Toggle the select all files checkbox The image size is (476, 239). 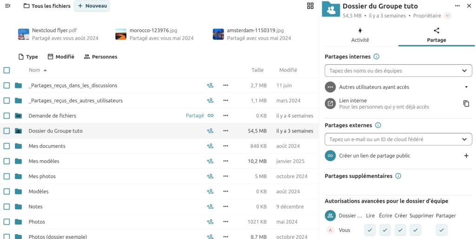(7, 70)
